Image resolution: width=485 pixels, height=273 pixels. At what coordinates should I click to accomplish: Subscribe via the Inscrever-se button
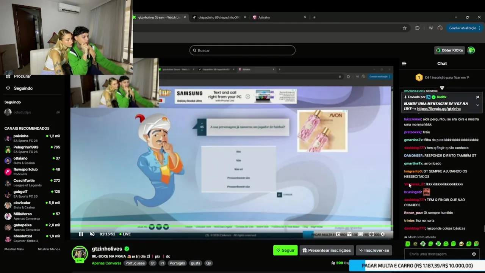[374, 250]
